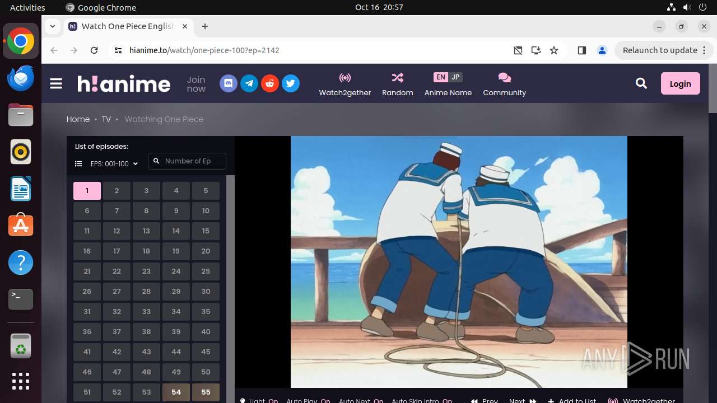Click Relaunch to update
The width and height of the screenshot is (717, 403).
tap(660, 50)
